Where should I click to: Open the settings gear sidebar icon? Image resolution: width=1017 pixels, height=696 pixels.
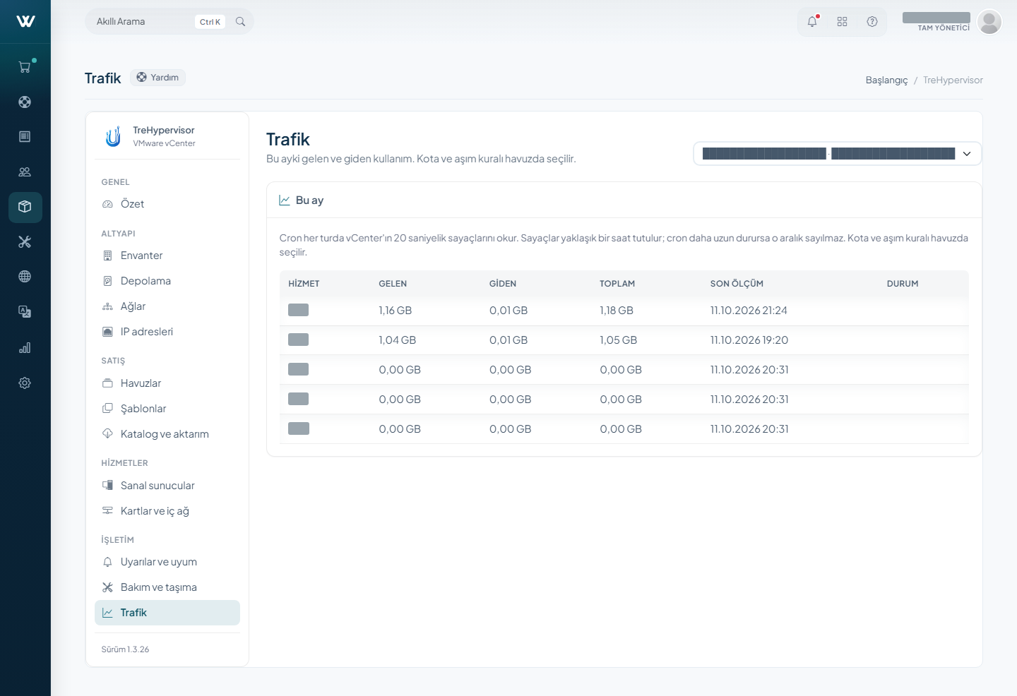[x=25, y=383]
